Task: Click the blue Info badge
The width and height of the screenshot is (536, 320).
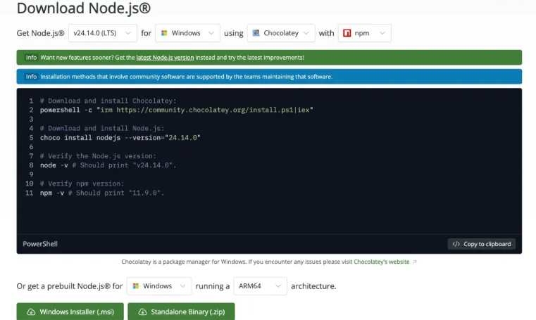Action: click(31, 77)
